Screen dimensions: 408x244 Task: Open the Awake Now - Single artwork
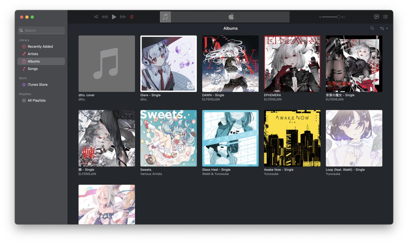point(292,138)
